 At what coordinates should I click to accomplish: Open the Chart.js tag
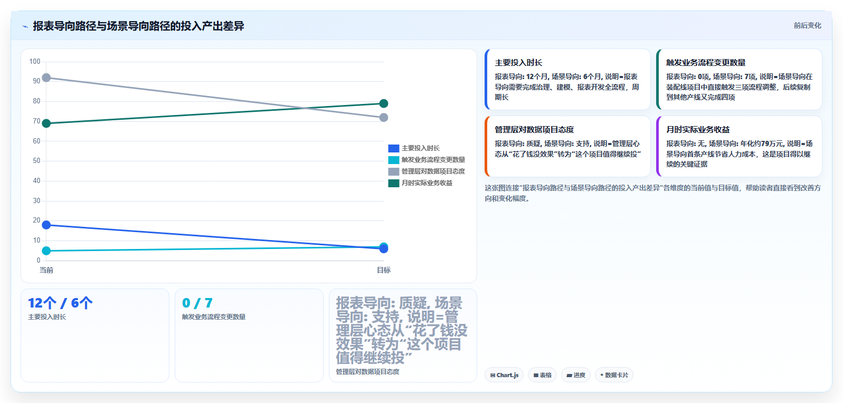[504, 375]
